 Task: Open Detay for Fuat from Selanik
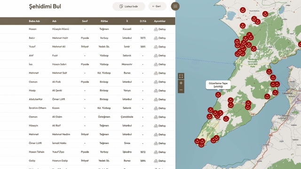pyautogui.click(x=160, y=55)
